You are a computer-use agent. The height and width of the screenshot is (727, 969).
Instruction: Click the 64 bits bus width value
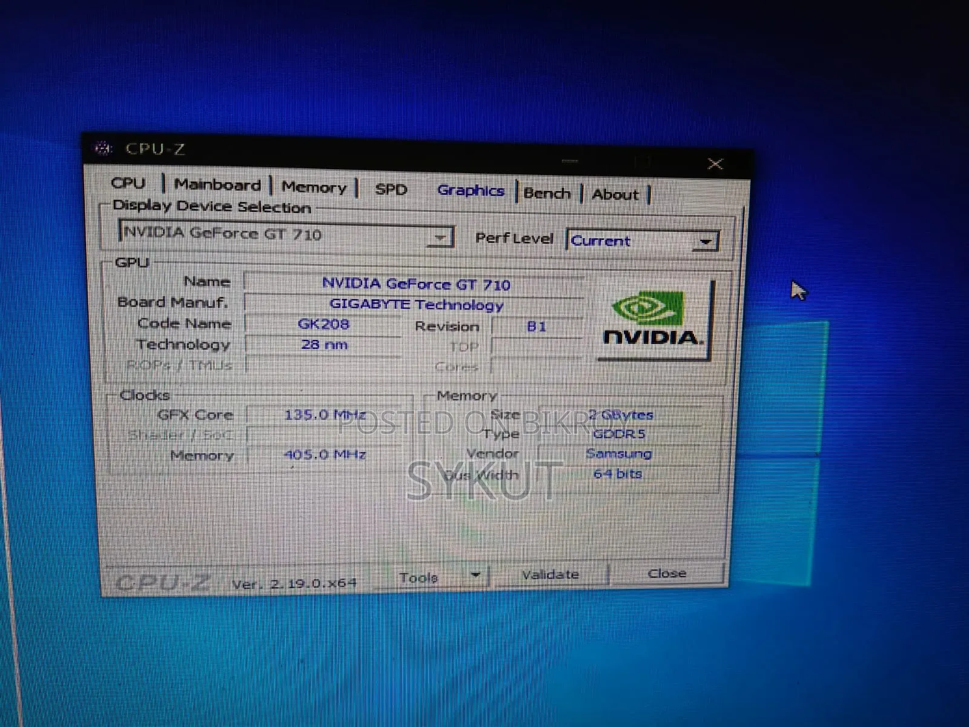click(618, 474)
